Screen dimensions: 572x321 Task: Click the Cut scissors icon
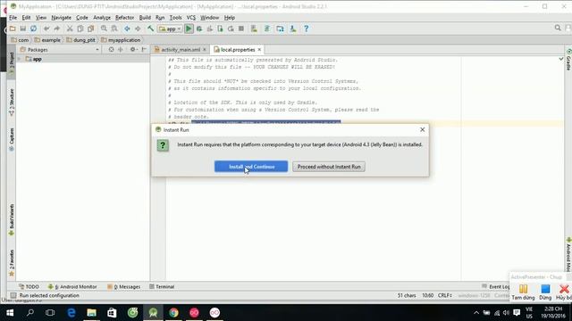pos(70,29)
